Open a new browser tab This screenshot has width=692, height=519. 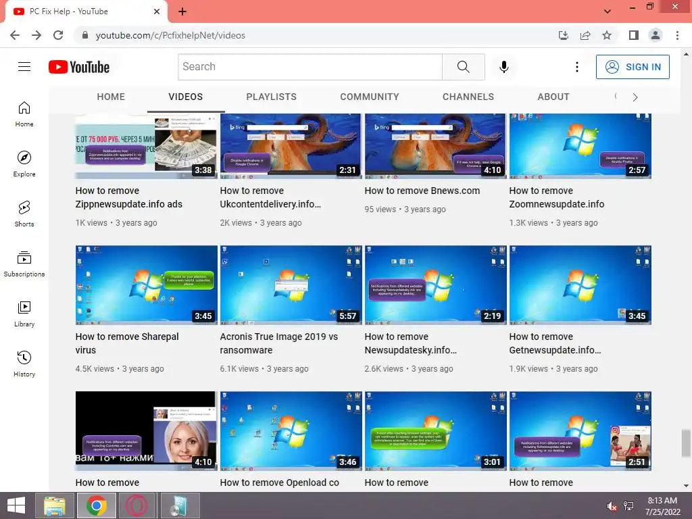click(182, 11)
